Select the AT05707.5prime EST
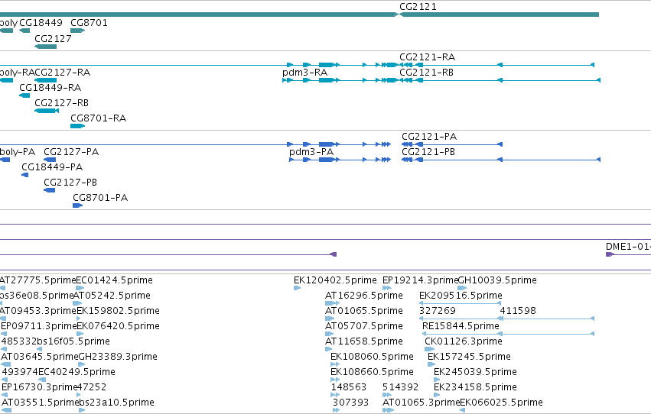Image resolution: width=651 pixels, height=414 pixels. coord(329,334)
